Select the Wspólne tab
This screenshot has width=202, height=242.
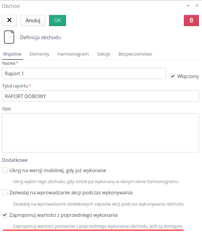point(12,54)
